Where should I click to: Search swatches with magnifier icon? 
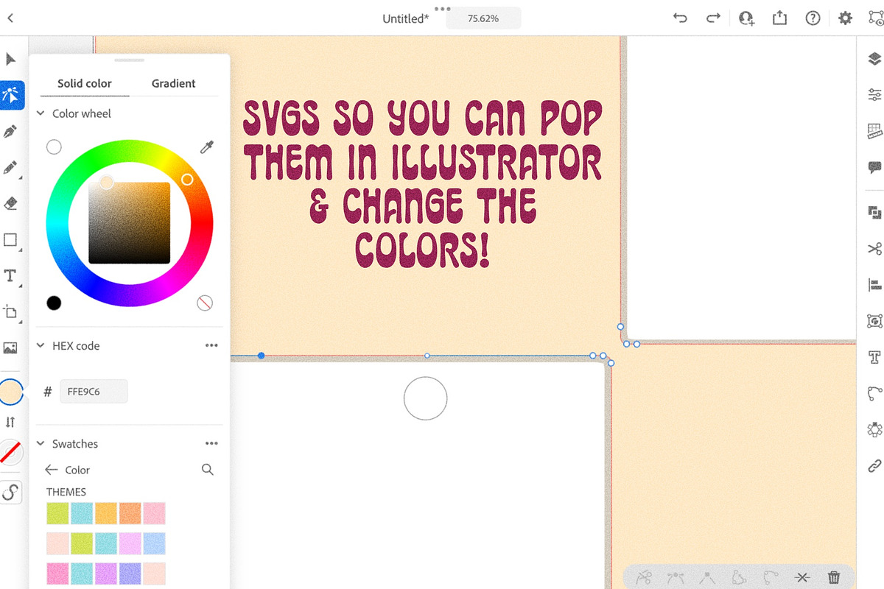click(208, 470)
